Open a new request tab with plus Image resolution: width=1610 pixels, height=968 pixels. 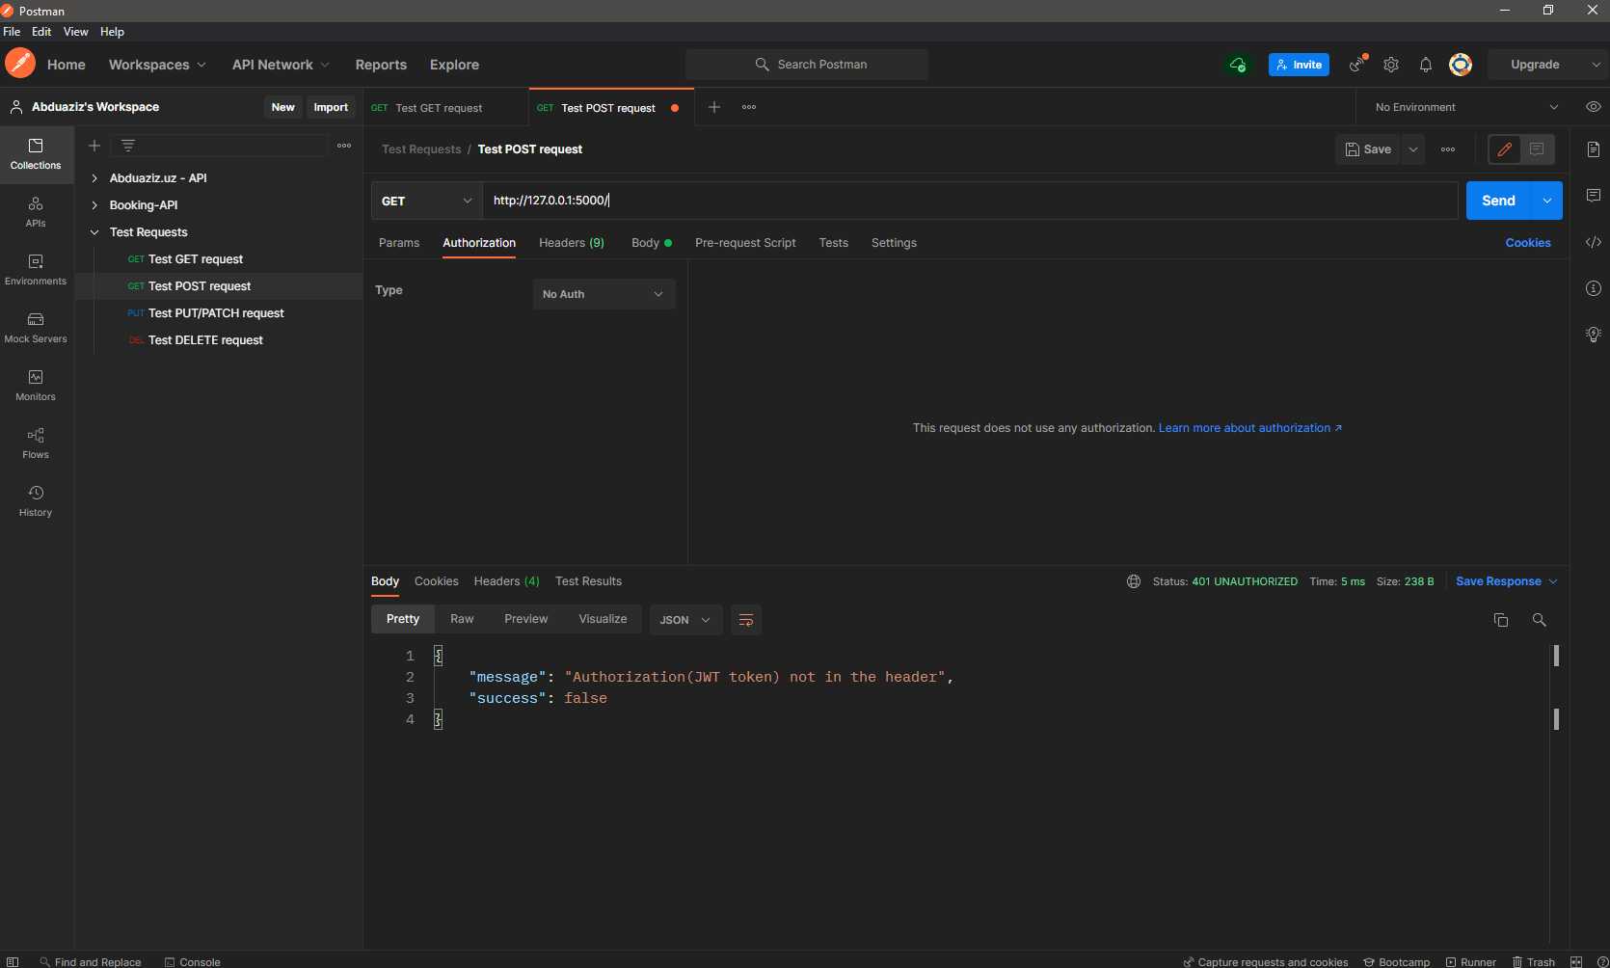(x=714, y=107)
